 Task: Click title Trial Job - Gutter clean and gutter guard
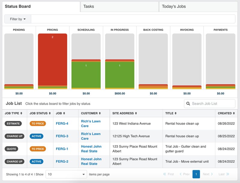185,149
